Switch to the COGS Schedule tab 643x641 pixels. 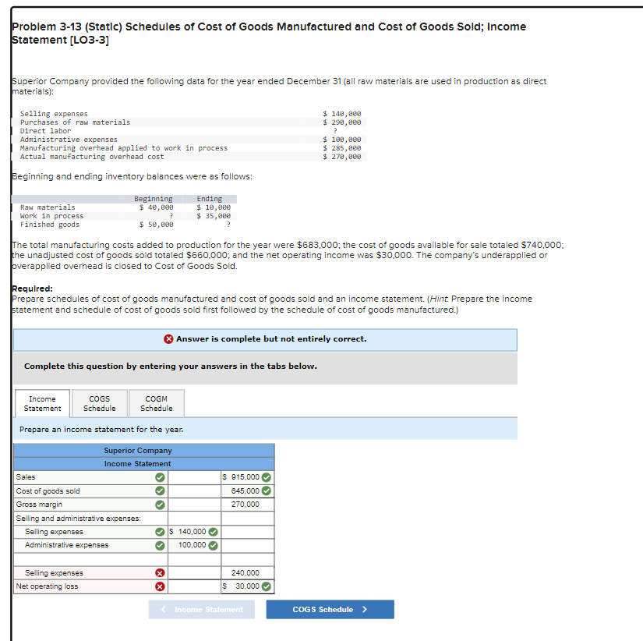99,402
